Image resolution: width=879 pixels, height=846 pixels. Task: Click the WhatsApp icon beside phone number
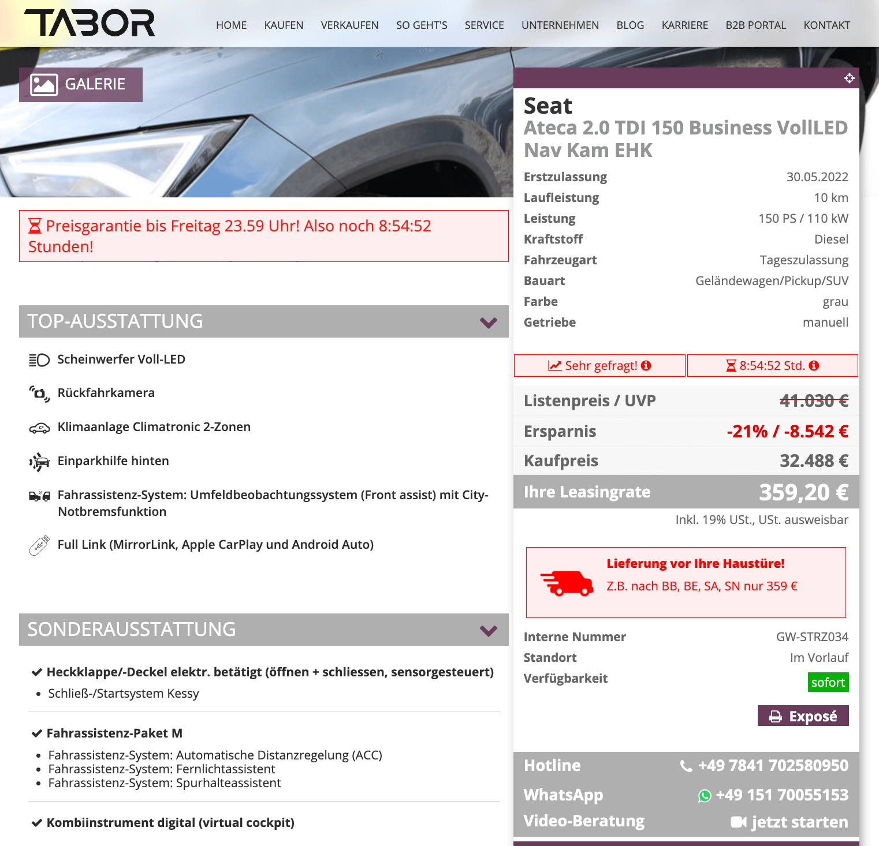(x=705, y=796)
